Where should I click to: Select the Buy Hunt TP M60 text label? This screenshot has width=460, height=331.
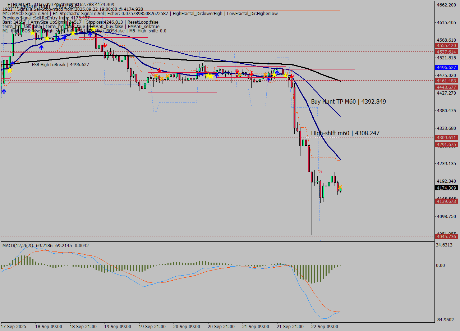(348, 102)
